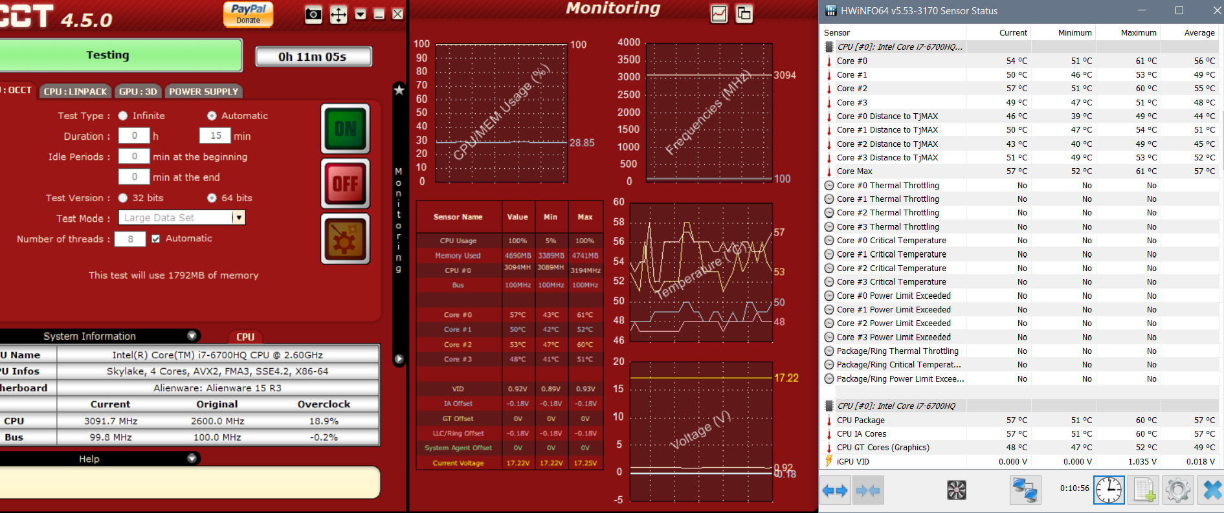The width and height of the screenshot is (1224, 513).
Task: Click HWiNFO Current column header
Action: pos(999,32)
